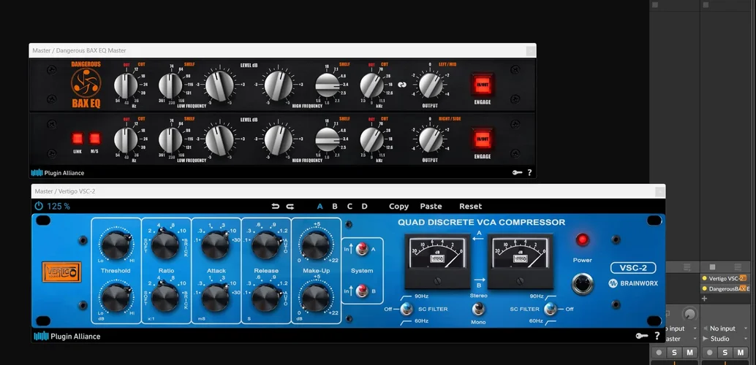Image resolution: width=756 pixels, height=365 pixels.
Task: Toggle the Right/Side ENGAGE button
Action: coord(483,139)
